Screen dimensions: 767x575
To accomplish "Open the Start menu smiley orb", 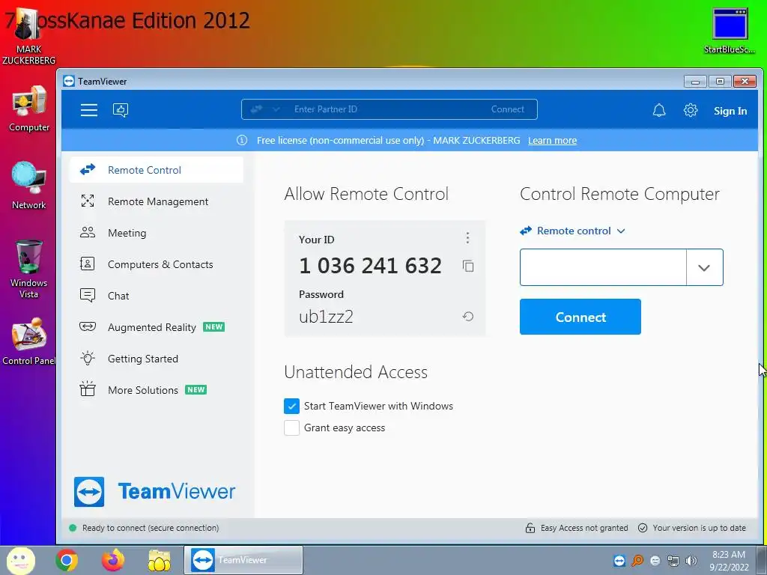I will (x=20, y=560).
